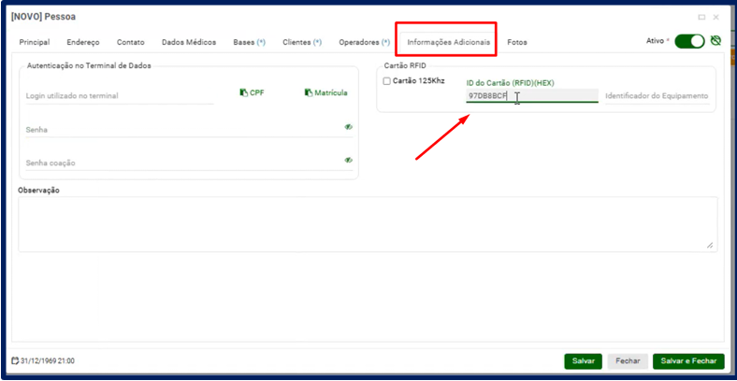Open the Principal tab
Image resolution: width=737 pixels, height=381 pixels.
34,42
